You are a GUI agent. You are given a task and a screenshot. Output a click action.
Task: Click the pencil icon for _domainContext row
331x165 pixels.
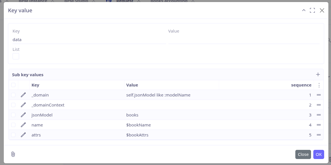23,105
